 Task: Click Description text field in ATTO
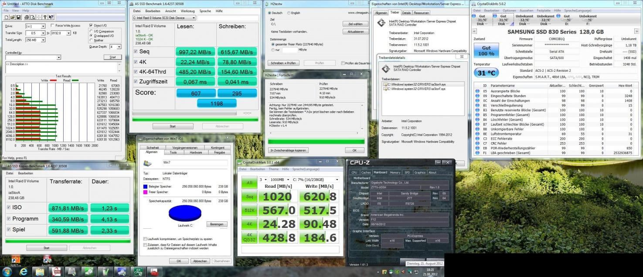(61, 67)
